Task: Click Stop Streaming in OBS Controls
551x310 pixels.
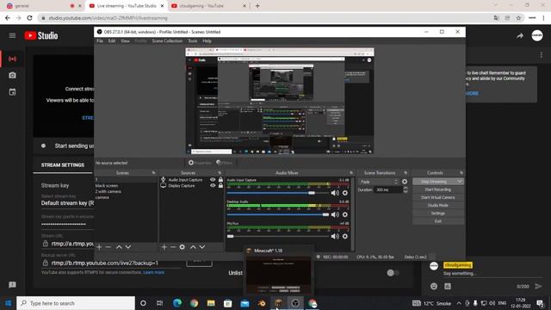Action: (x=434, y=182)
